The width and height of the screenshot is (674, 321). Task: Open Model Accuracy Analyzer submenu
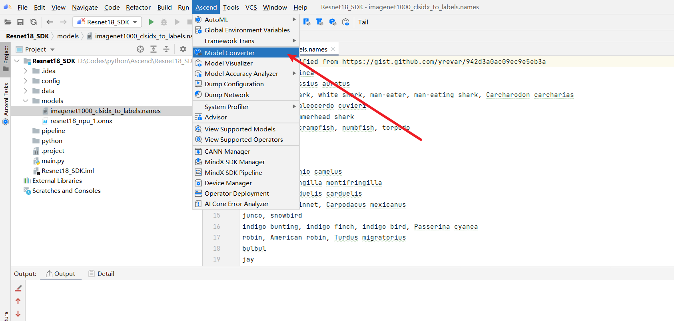coord(246,73)
